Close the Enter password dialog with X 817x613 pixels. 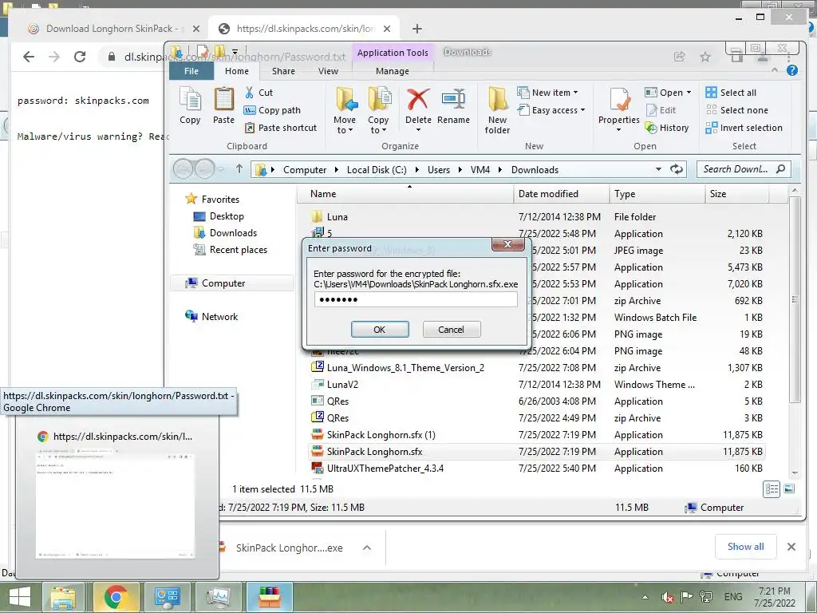point(507,244)
